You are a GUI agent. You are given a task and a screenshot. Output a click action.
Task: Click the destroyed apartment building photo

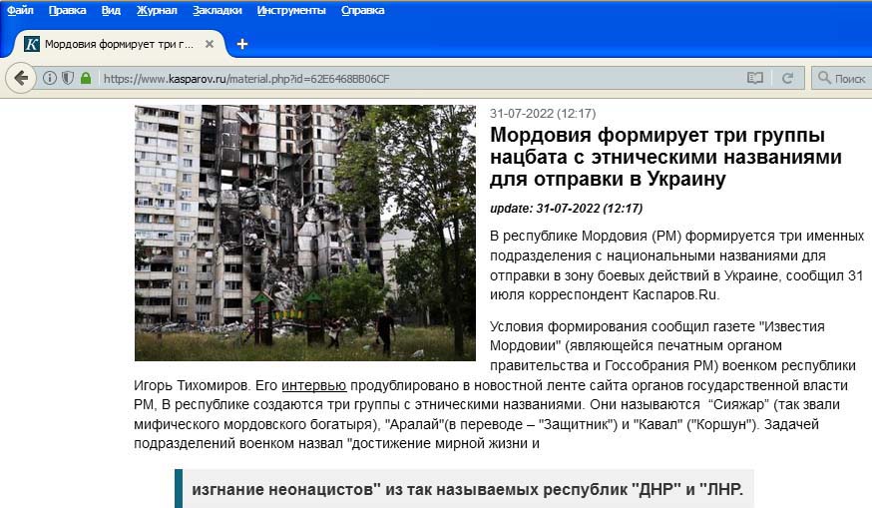pyautogui.click(x=304, y=233)
